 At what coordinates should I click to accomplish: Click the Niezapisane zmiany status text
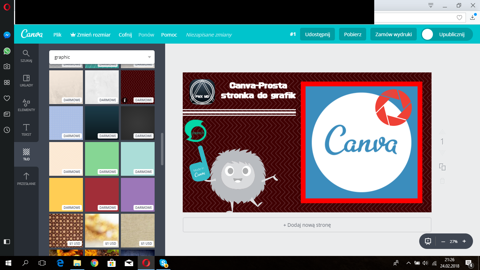(x=209, y=35)
